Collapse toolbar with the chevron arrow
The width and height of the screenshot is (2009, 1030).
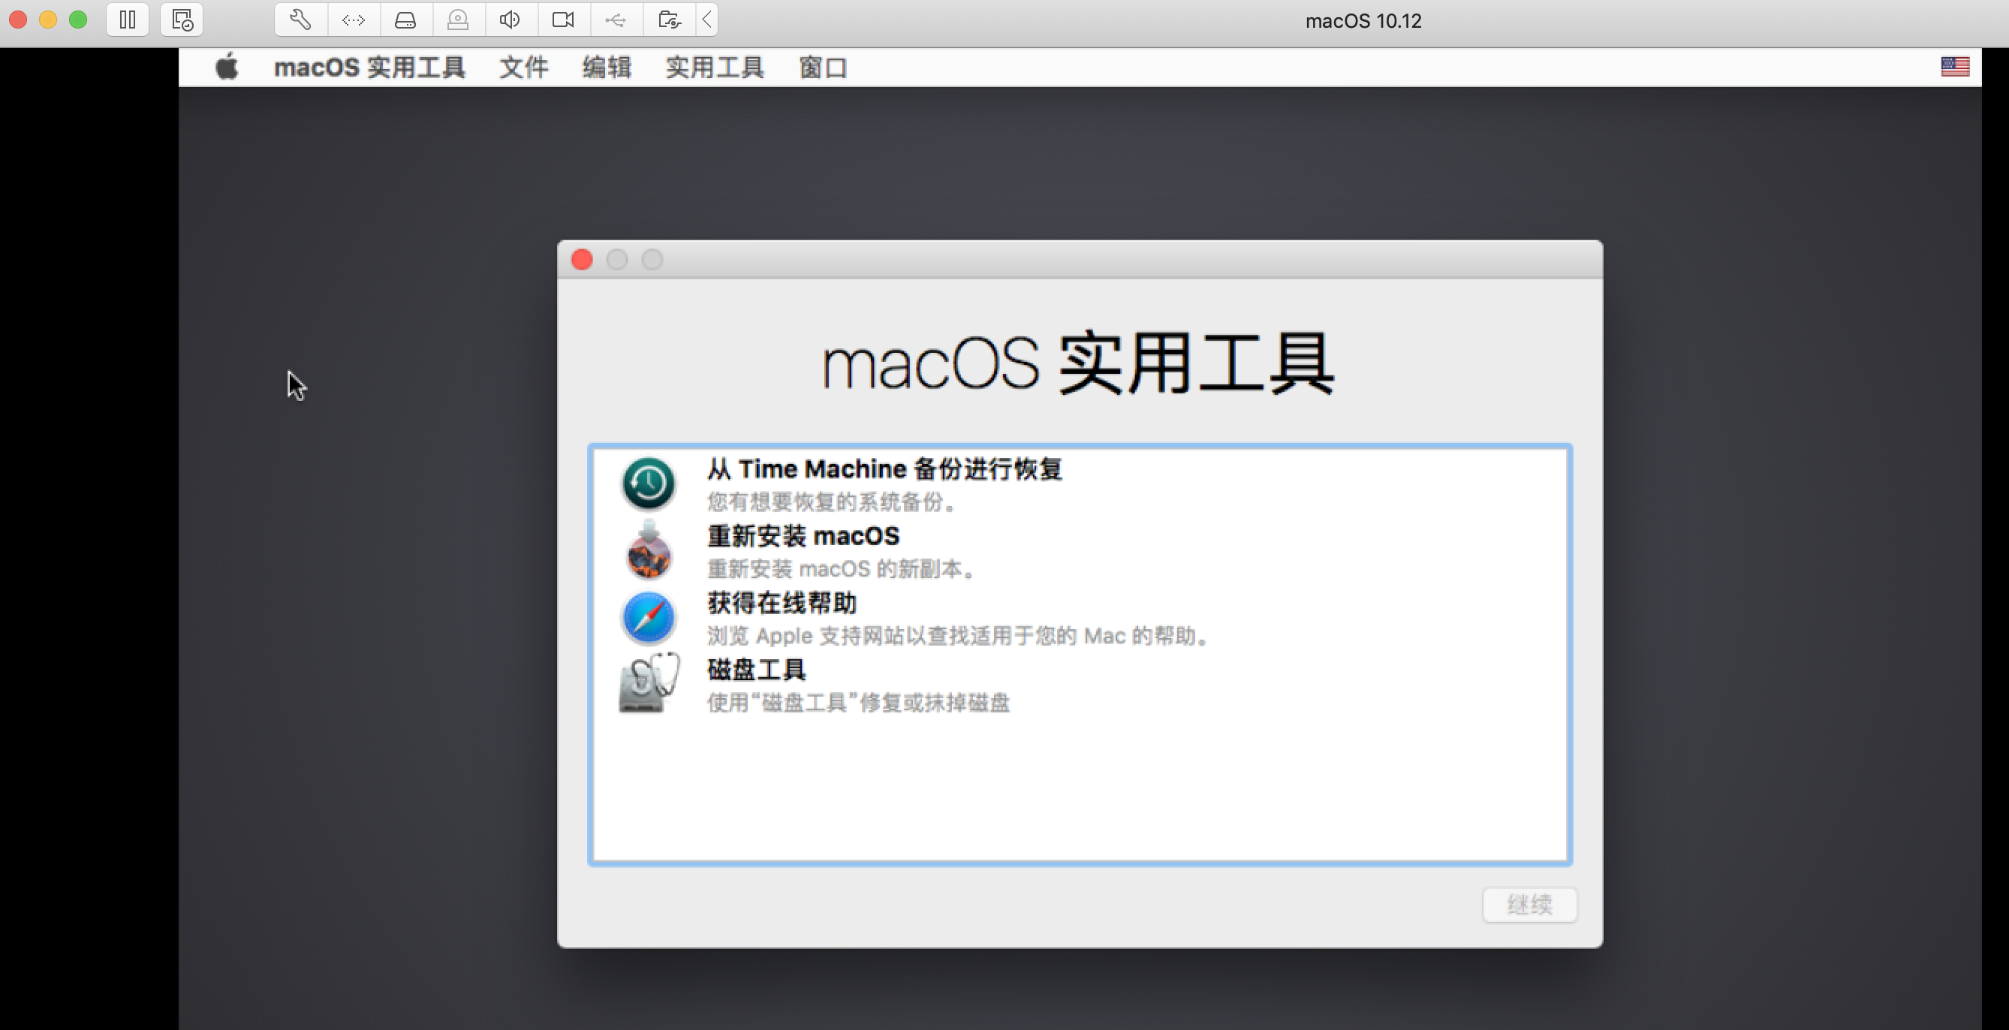[x=706, y=20]
